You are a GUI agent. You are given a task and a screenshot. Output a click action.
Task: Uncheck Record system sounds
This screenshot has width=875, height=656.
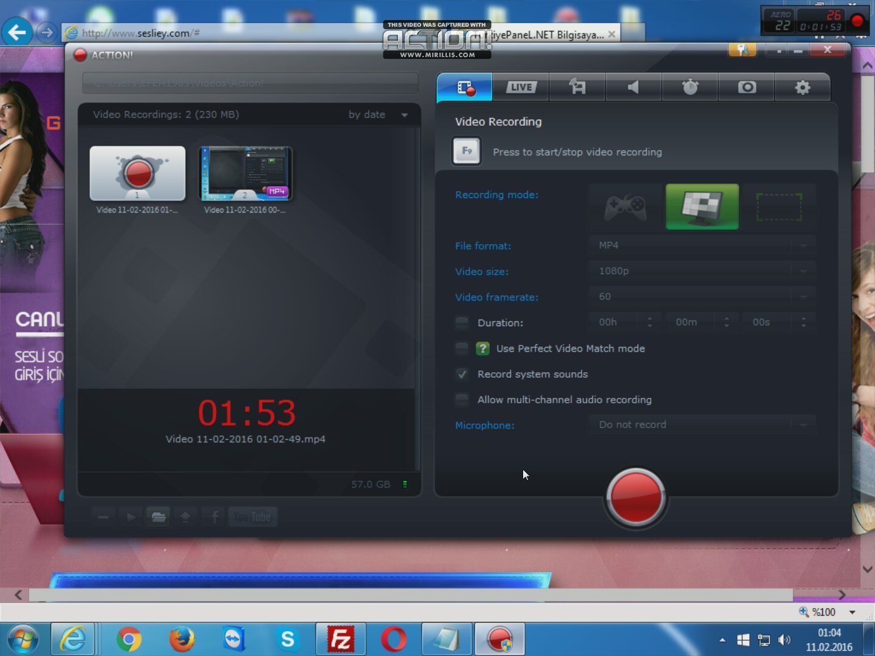462,374
